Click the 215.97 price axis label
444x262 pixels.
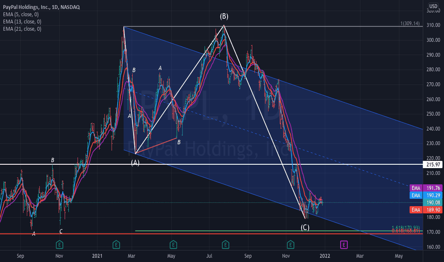point(433,164)
